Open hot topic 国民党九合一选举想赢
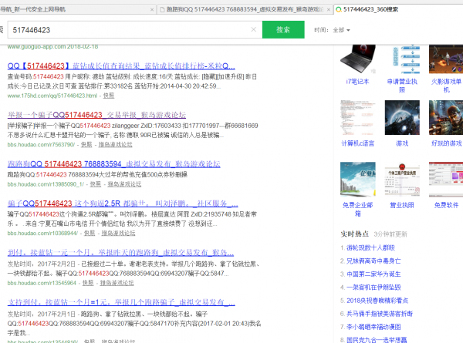Viewport: 463px width, 343px height. pos(377,340)
